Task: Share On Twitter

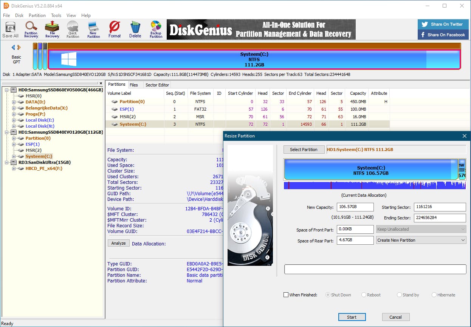Action: pyautogui.click(x=443, y=24)
